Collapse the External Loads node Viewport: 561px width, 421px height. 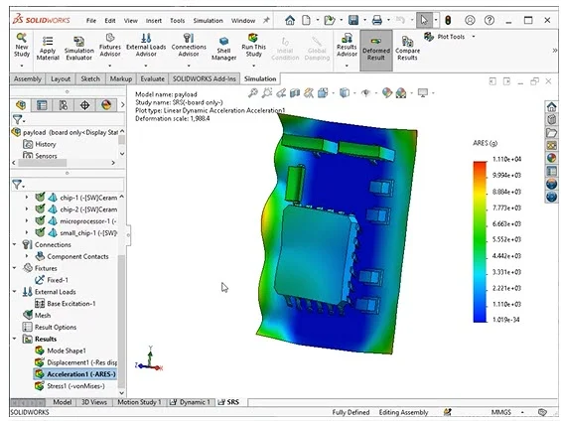(x=15, y=292)
